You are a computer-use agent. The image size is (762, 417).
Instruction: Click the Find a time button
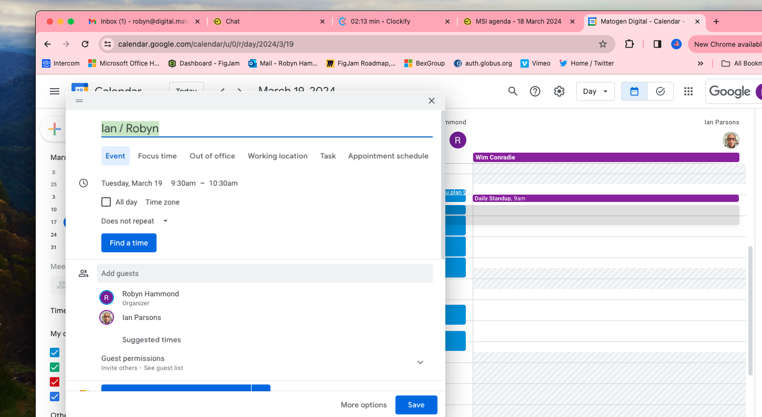pyautogui.click(x=129, y=243)
